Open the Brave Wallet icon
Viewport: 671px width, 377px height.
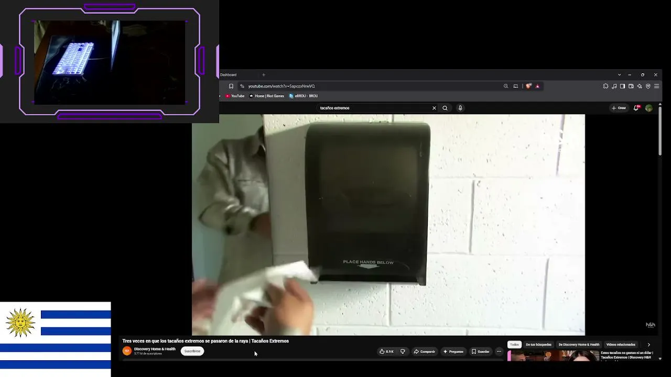click(x=631, y=86)
